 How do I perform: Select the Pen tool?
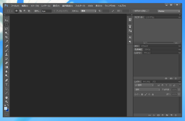click(6, 80)
